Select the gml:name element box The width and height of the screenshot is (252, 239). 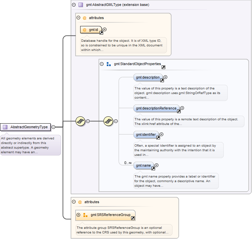click(144, 165)
